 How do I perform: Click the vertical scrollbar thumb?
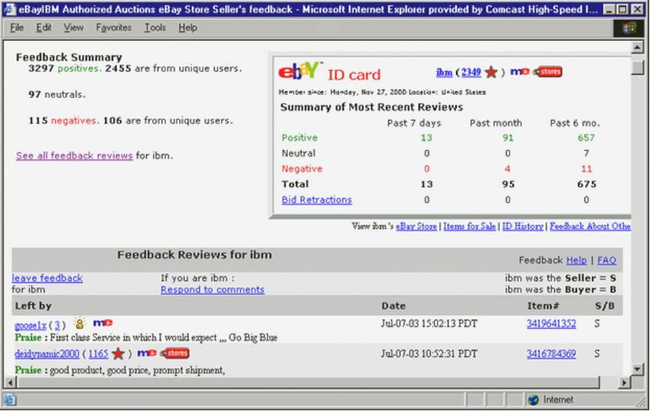[x=637, y=67]
